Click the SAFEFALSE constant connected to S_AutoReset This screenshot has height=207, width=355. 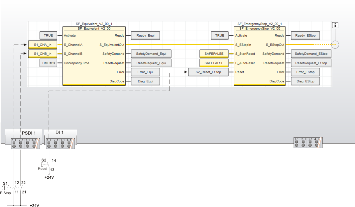pos(214,63)
